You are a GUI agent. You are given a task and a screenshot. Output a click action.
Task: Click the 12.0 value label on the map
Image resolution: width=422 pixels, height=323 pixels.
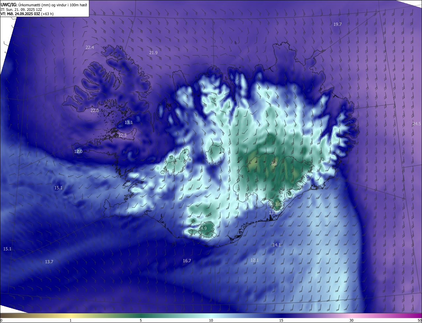click(78, 152)
